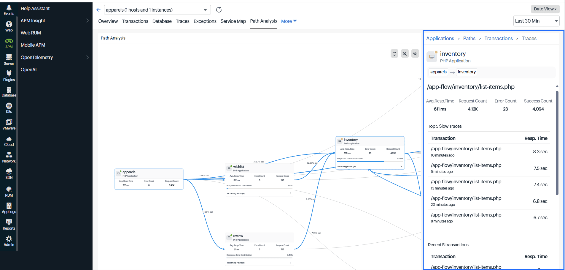Zoom into the service map graph
Screen dimensions: 565x270
click(405, 53)
